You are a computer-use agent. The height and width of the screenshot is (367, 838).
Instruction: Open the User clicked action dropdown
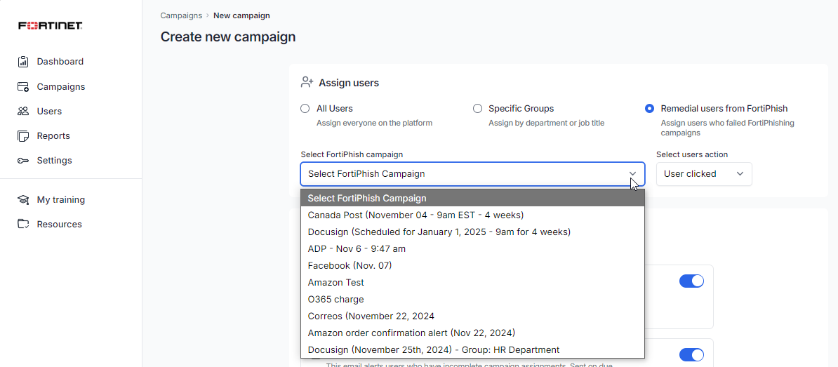coord(704,173)
